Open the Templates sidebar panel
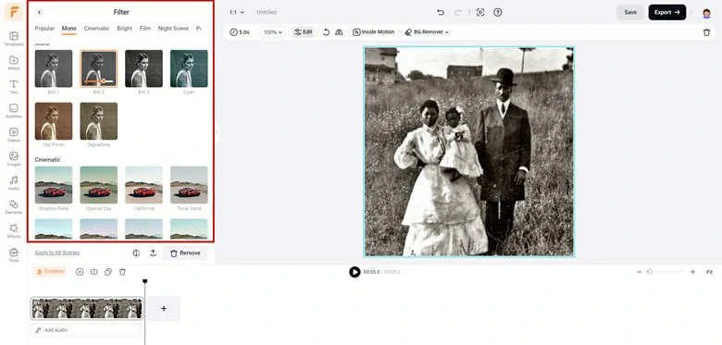Viewport: 722px width, 345px height. [x=14, y=39]
